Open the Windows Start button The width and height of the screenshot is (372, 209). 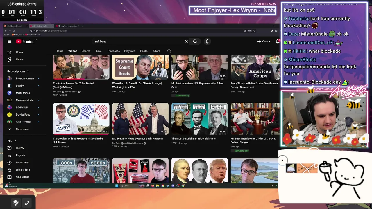pyautogui.click(x=117, y=186)
